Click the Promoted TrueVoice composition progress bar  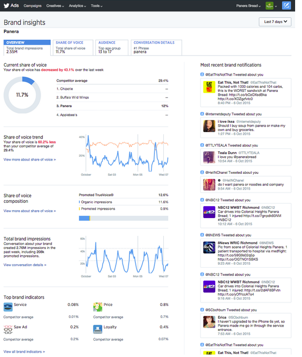123,219
